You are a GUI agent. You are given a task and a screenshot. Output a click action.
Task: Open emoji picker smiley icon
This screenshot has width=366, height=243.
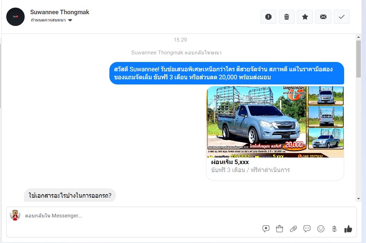click(x=321, y=229)
